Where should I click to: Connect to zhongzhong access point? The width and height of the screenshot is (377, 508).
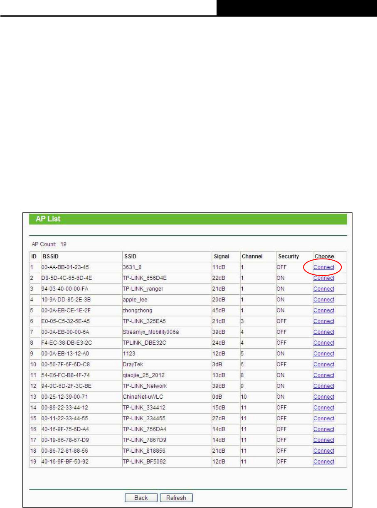pyautogui.click(x=324, y=311)
